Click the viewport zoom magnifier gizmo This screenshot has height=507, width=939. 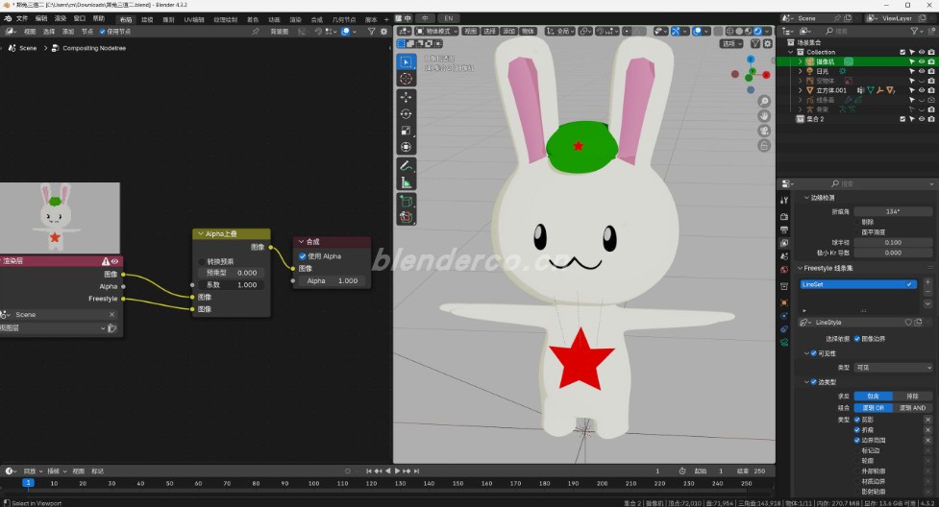point(764,101)
